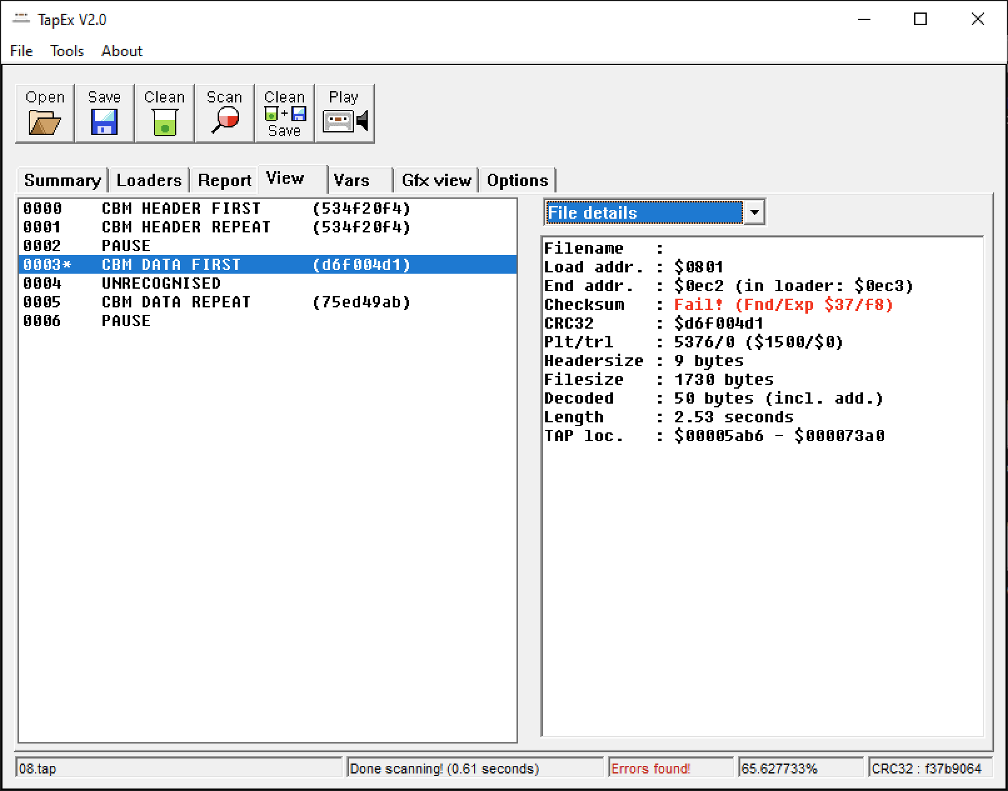Viewport: 1008px width, 791px height.
Task: Show the Options tab
Action: pyautogui.click(x=517, y=181)
